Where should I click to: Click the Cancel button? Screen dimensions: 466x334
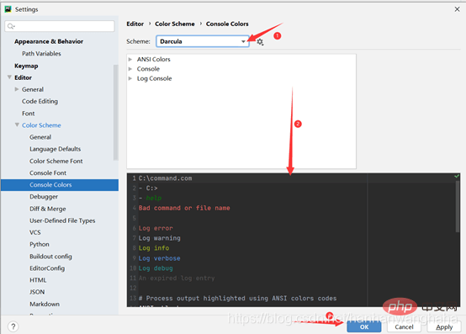click(404, 327)
